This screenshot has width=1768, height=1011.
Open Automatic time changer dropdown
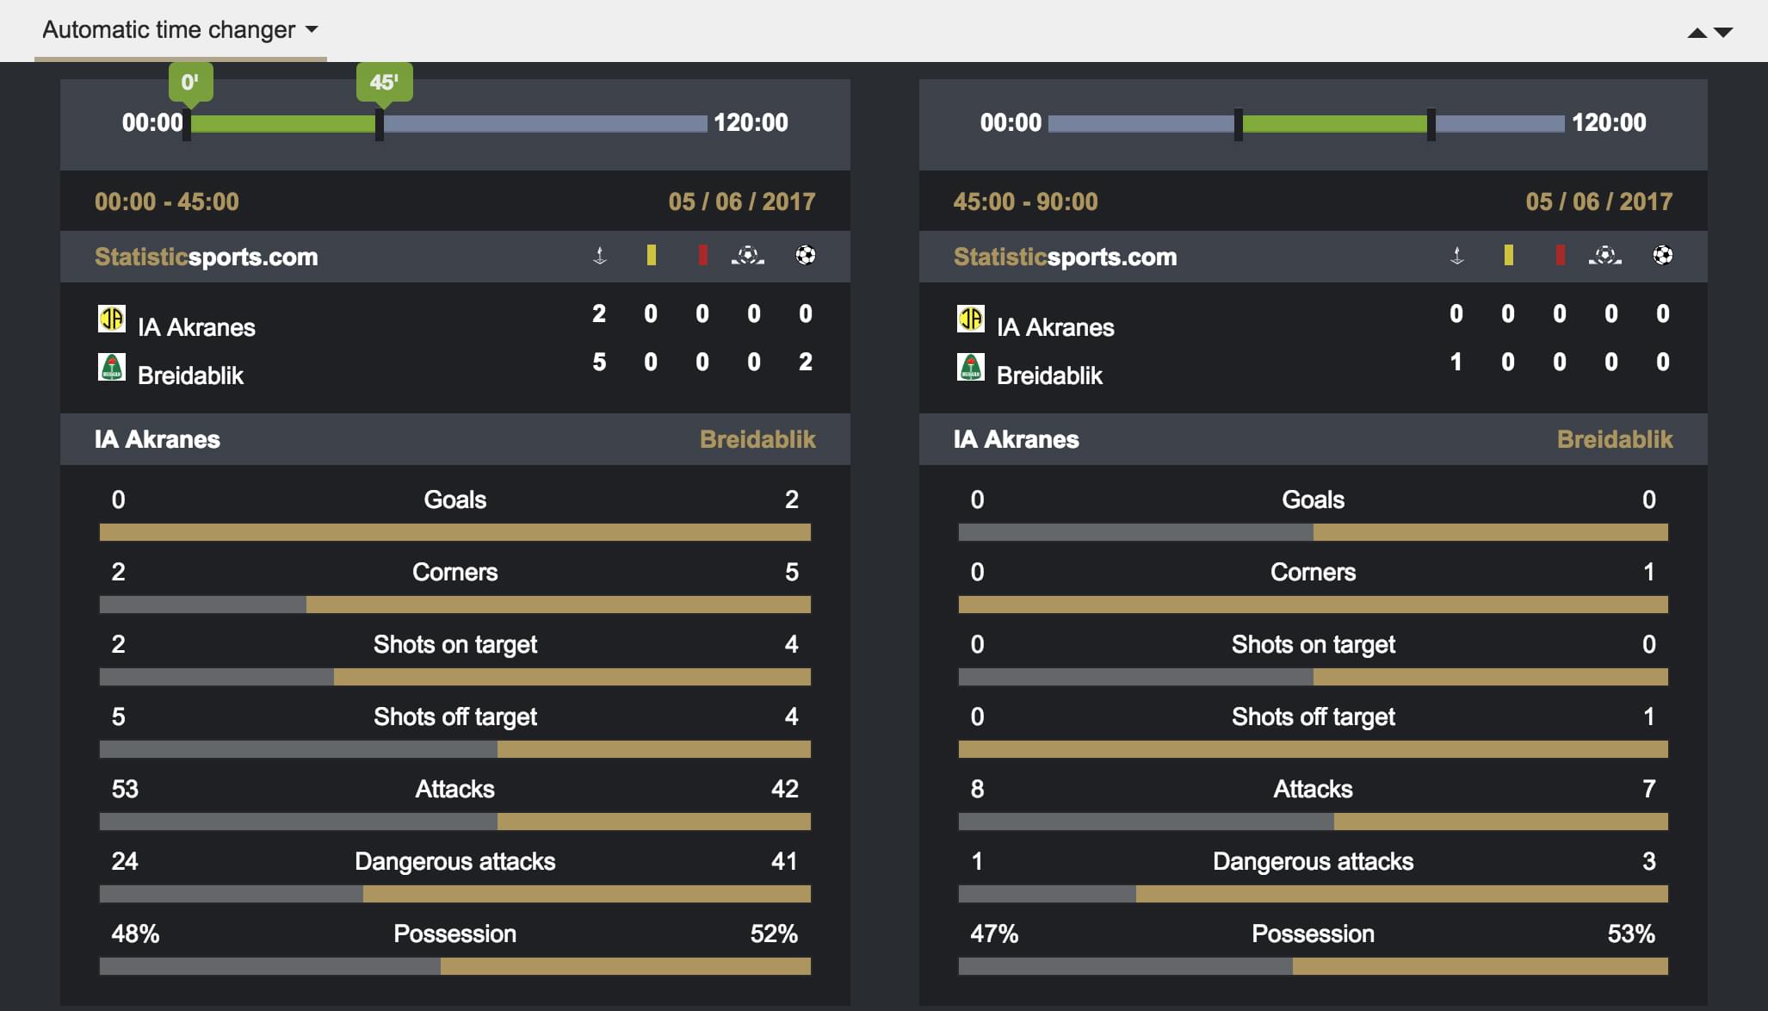[181, 30]
